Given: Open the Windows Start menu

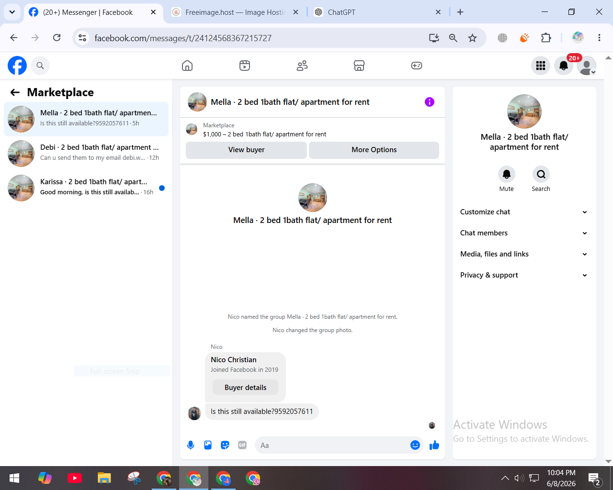Looking at the screenshot, I should click(14, 478).
